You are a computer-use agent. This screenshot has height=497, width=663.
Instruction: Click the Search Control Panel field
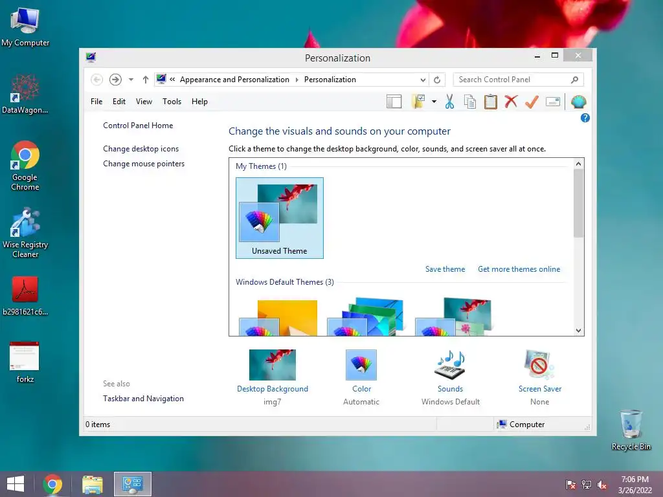coord(519,80)
